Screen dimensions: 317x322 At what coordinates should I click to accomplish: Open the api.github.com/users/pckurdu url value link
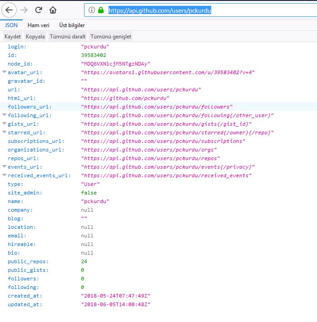pyautogui.click(x=141, y=90)
